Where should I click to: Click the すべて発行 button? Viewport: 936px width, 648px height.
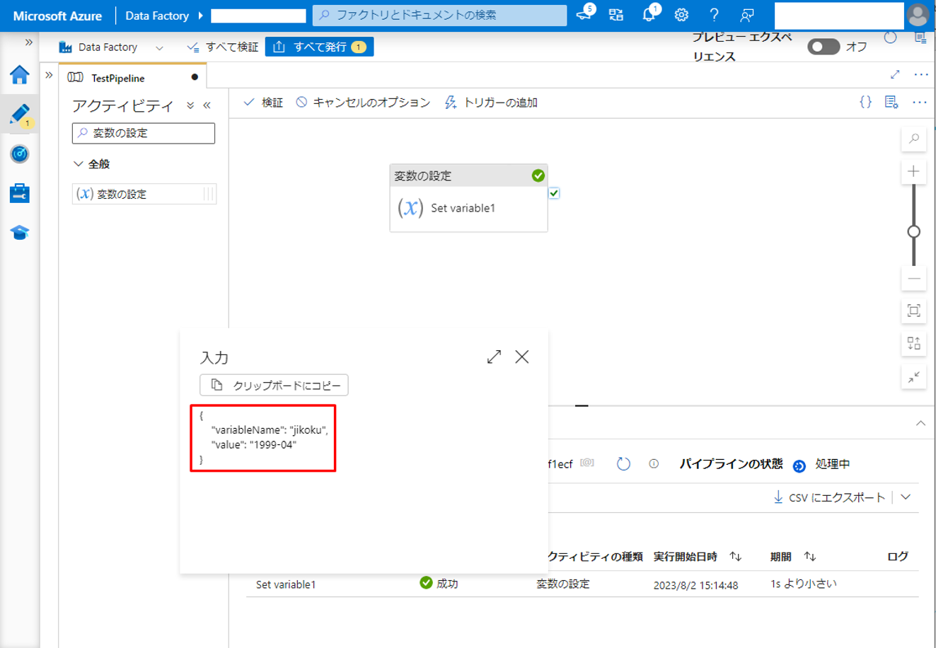coord(319,47)
